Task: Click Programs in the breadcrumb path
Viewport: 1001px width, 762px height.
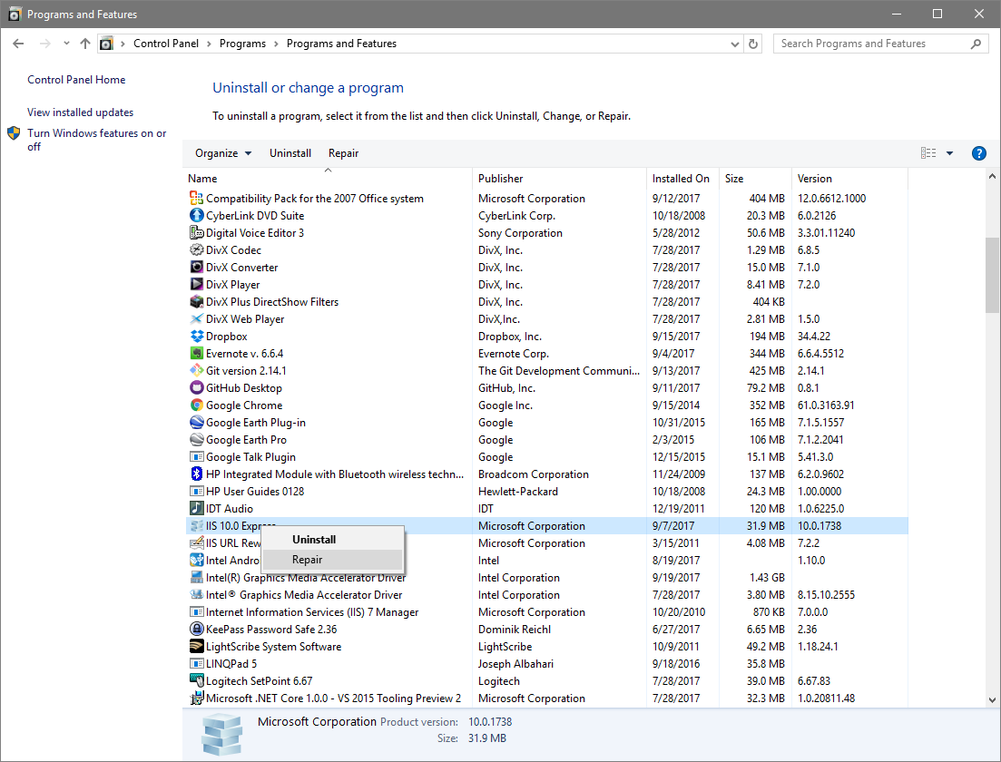Action: (242, 44)
